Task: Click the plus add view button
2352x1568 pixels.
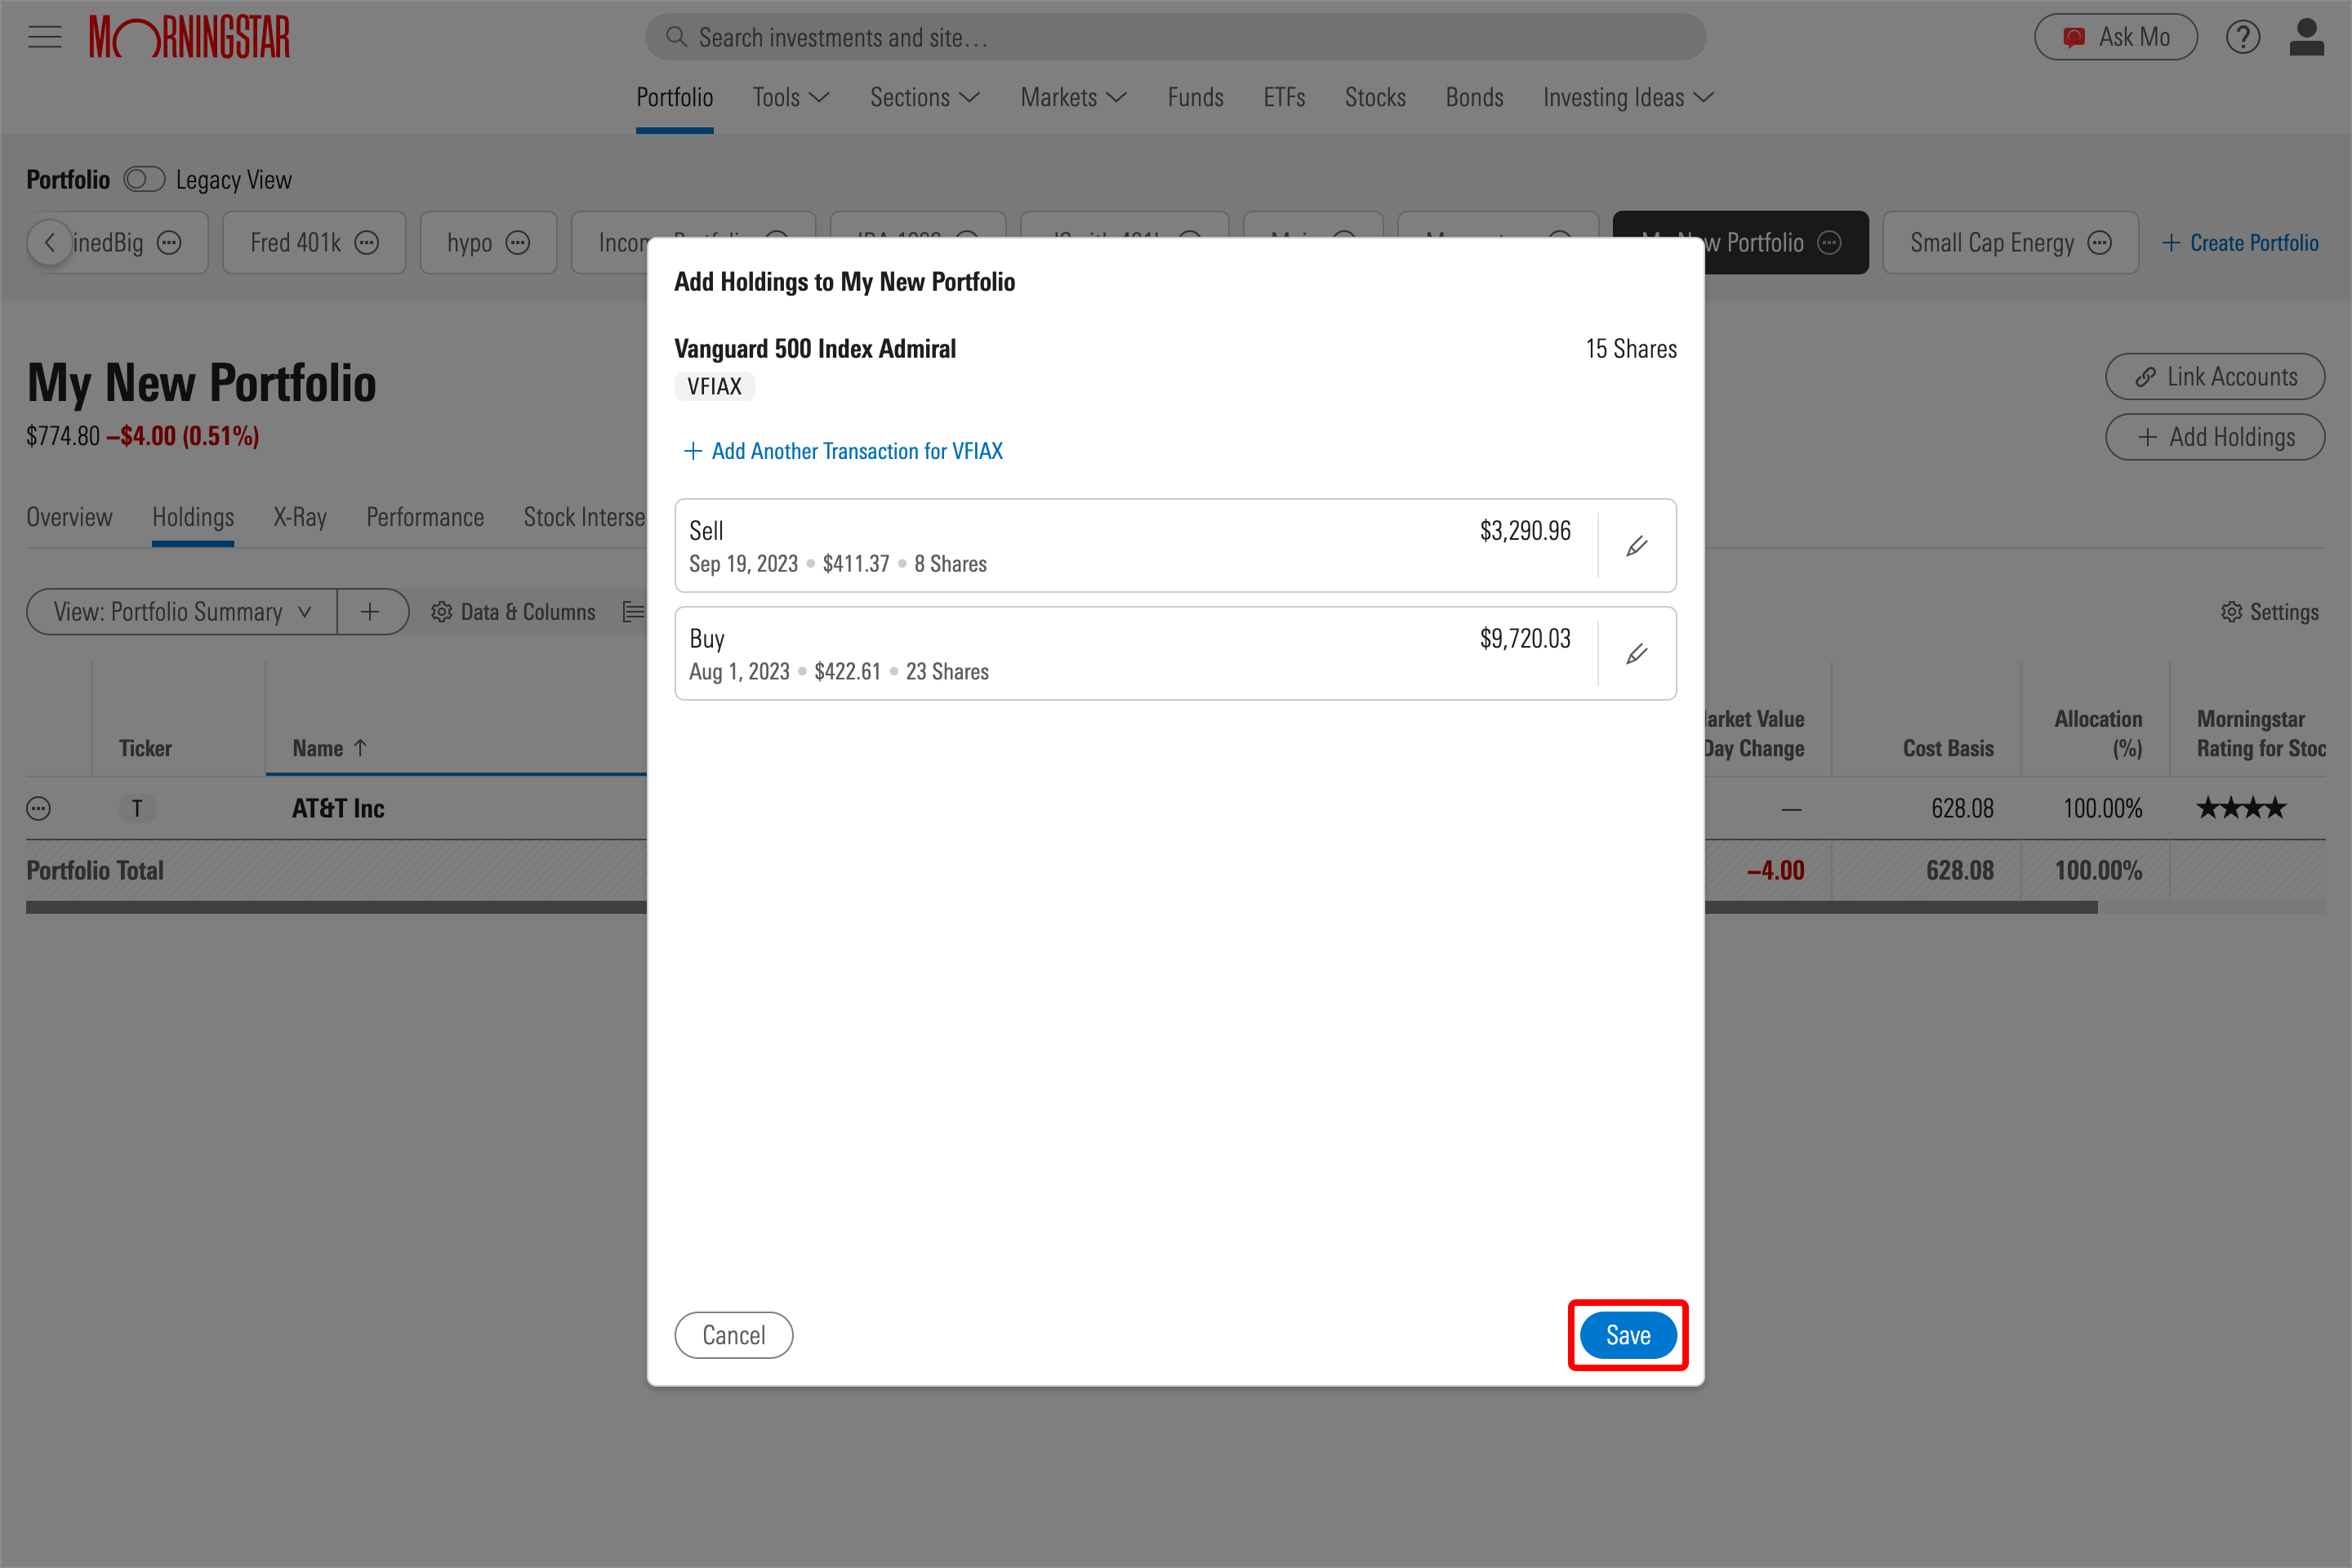Action: click(x=371, y=612)
